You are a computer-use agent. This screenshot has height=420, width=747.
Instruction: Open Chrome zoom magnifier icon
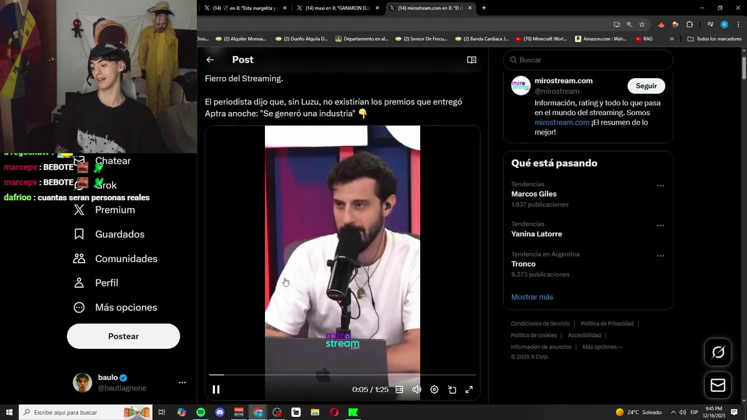[x=629, y=24]
